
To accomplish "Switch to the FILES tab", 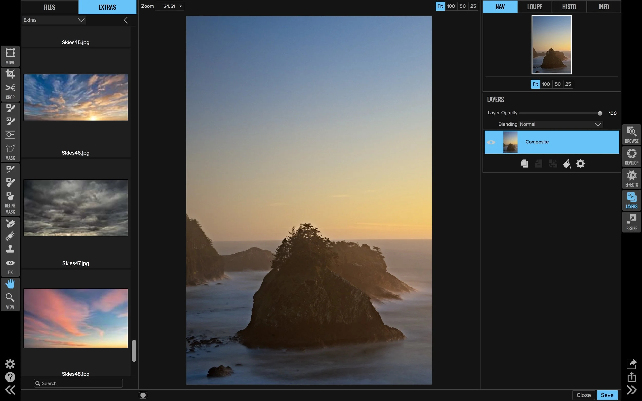I will 49,7.
